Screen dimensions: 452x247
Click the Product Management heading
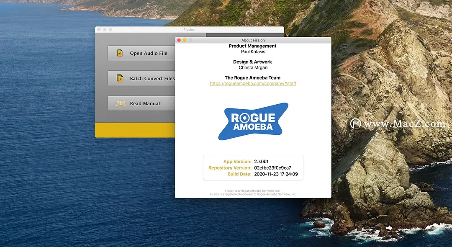(252, 46)
